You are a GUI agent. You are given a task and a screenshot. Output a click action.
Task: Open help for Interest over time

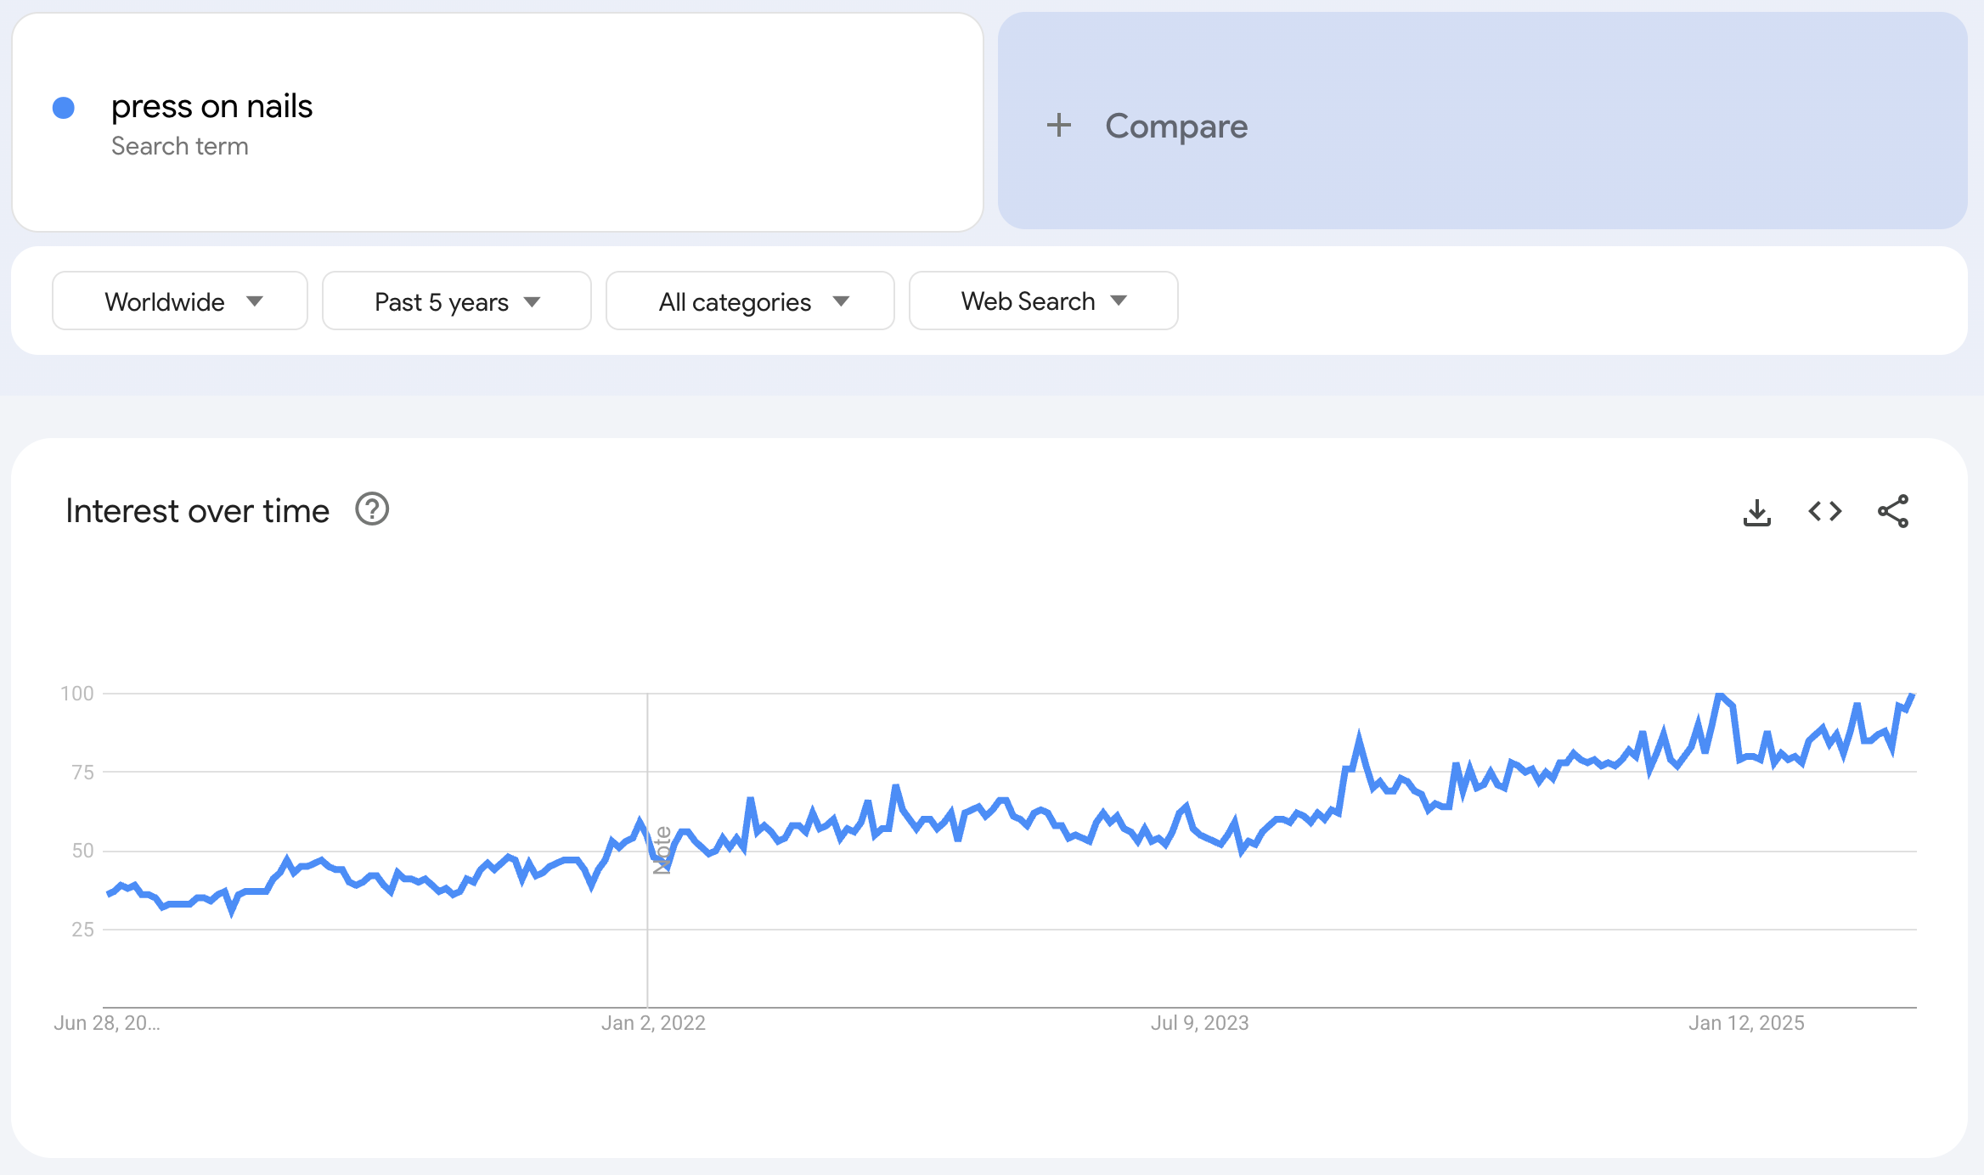[x=372, y=509]
